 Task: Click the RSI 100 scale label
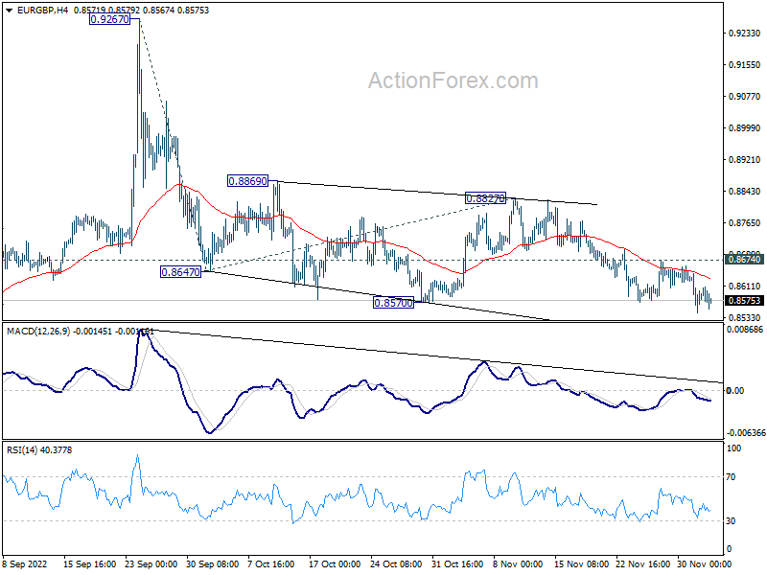pyautogui.click(x=733, y=448)
